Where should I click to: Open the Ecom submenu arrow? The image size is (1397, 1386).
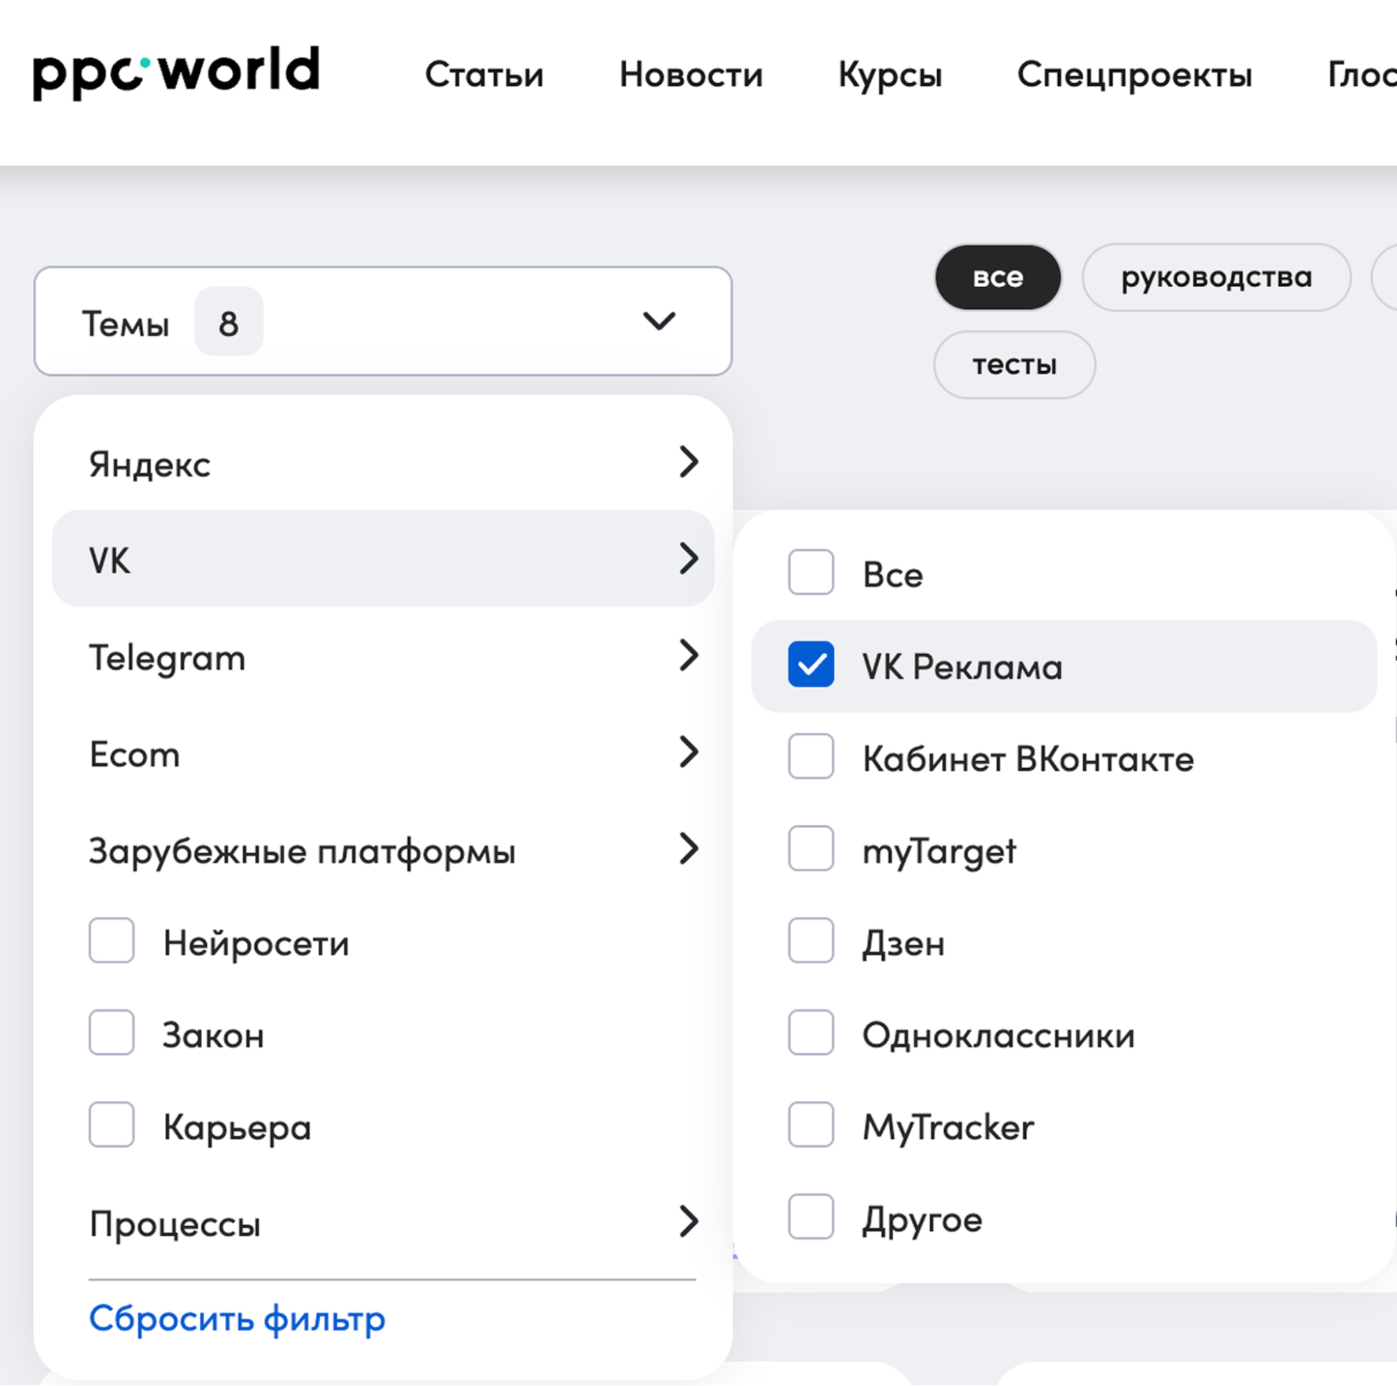688,753
